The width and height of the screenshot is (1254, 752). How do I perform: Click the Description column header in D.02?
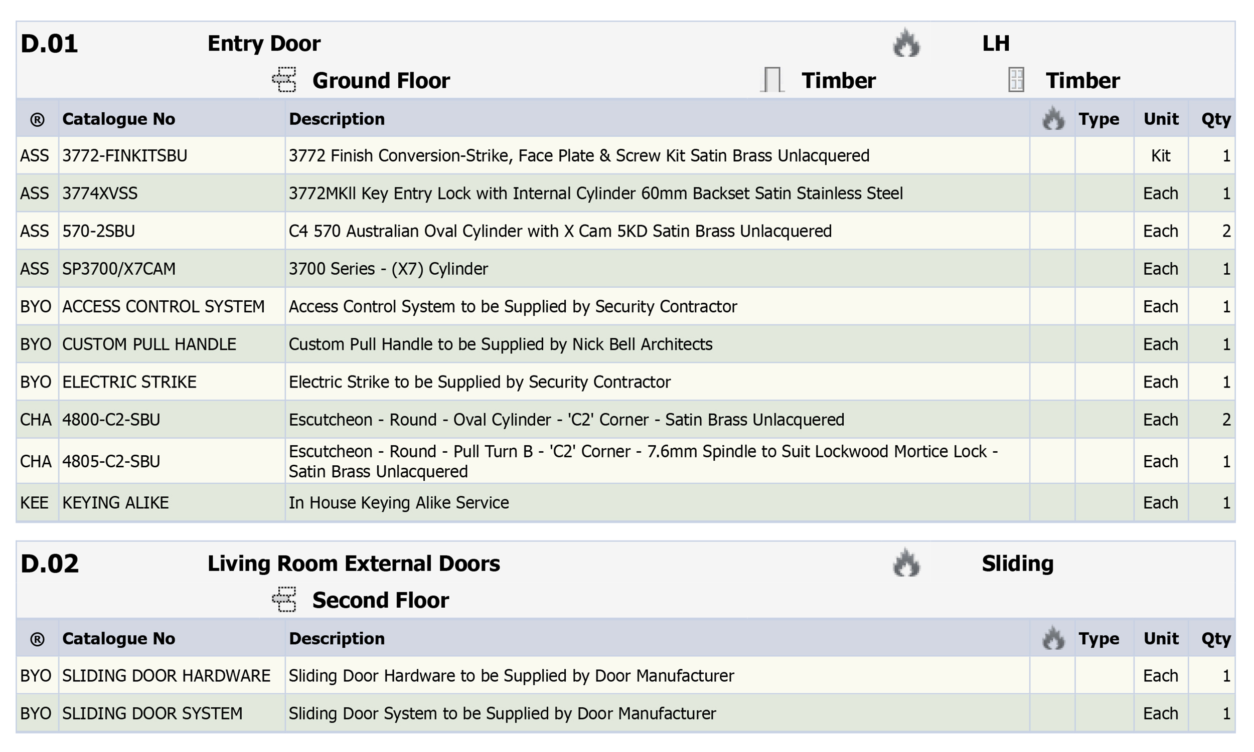[337, 639]
